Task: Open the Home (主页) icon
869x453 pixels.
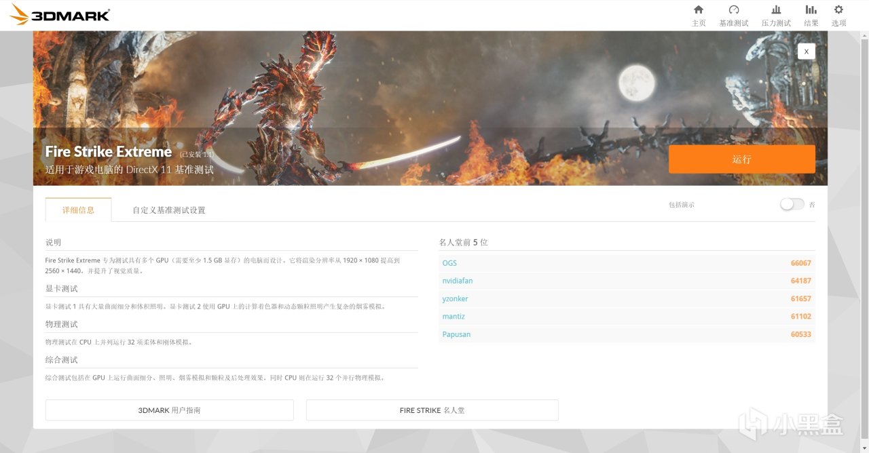Action: 699,9
